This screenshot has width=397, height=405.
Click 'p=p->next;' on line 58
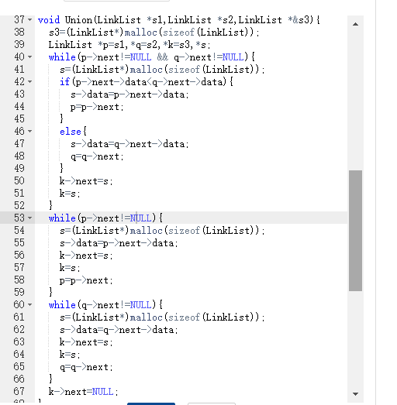click(x=86, y=280)
